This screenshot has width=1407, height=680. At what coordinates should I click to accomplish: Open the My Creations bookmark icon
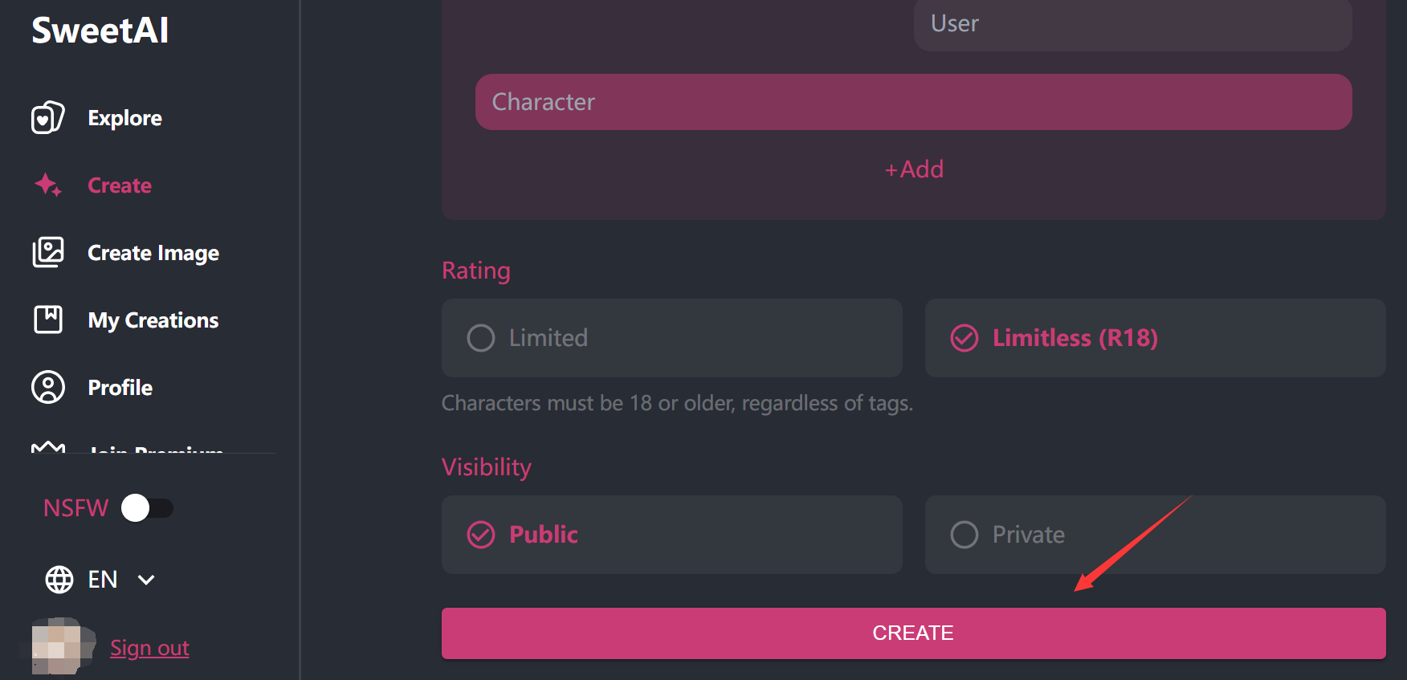point(48,320)
